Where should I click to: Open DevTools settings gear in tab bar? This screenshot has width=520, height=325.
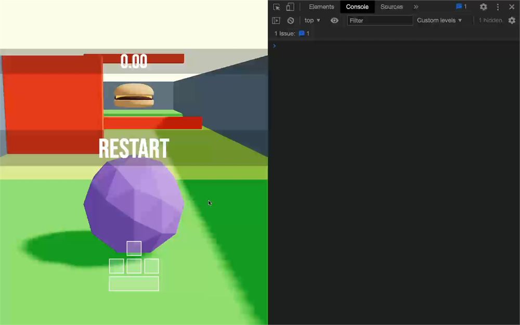pyautogui.click(x=483, y=7)
